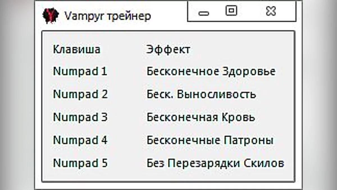337x190 pixels.
Task: Select the Numpad 3 hotkey label
Action: (80, 117)
